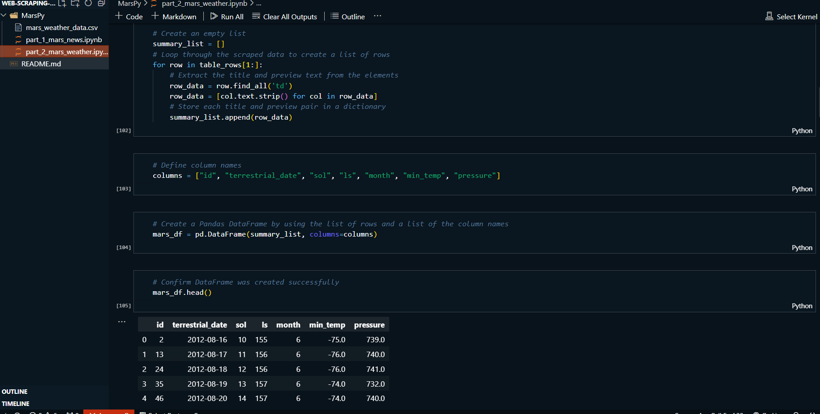Refresh the Explorer file tree
The image size is (820, 414).
(88, 4)
